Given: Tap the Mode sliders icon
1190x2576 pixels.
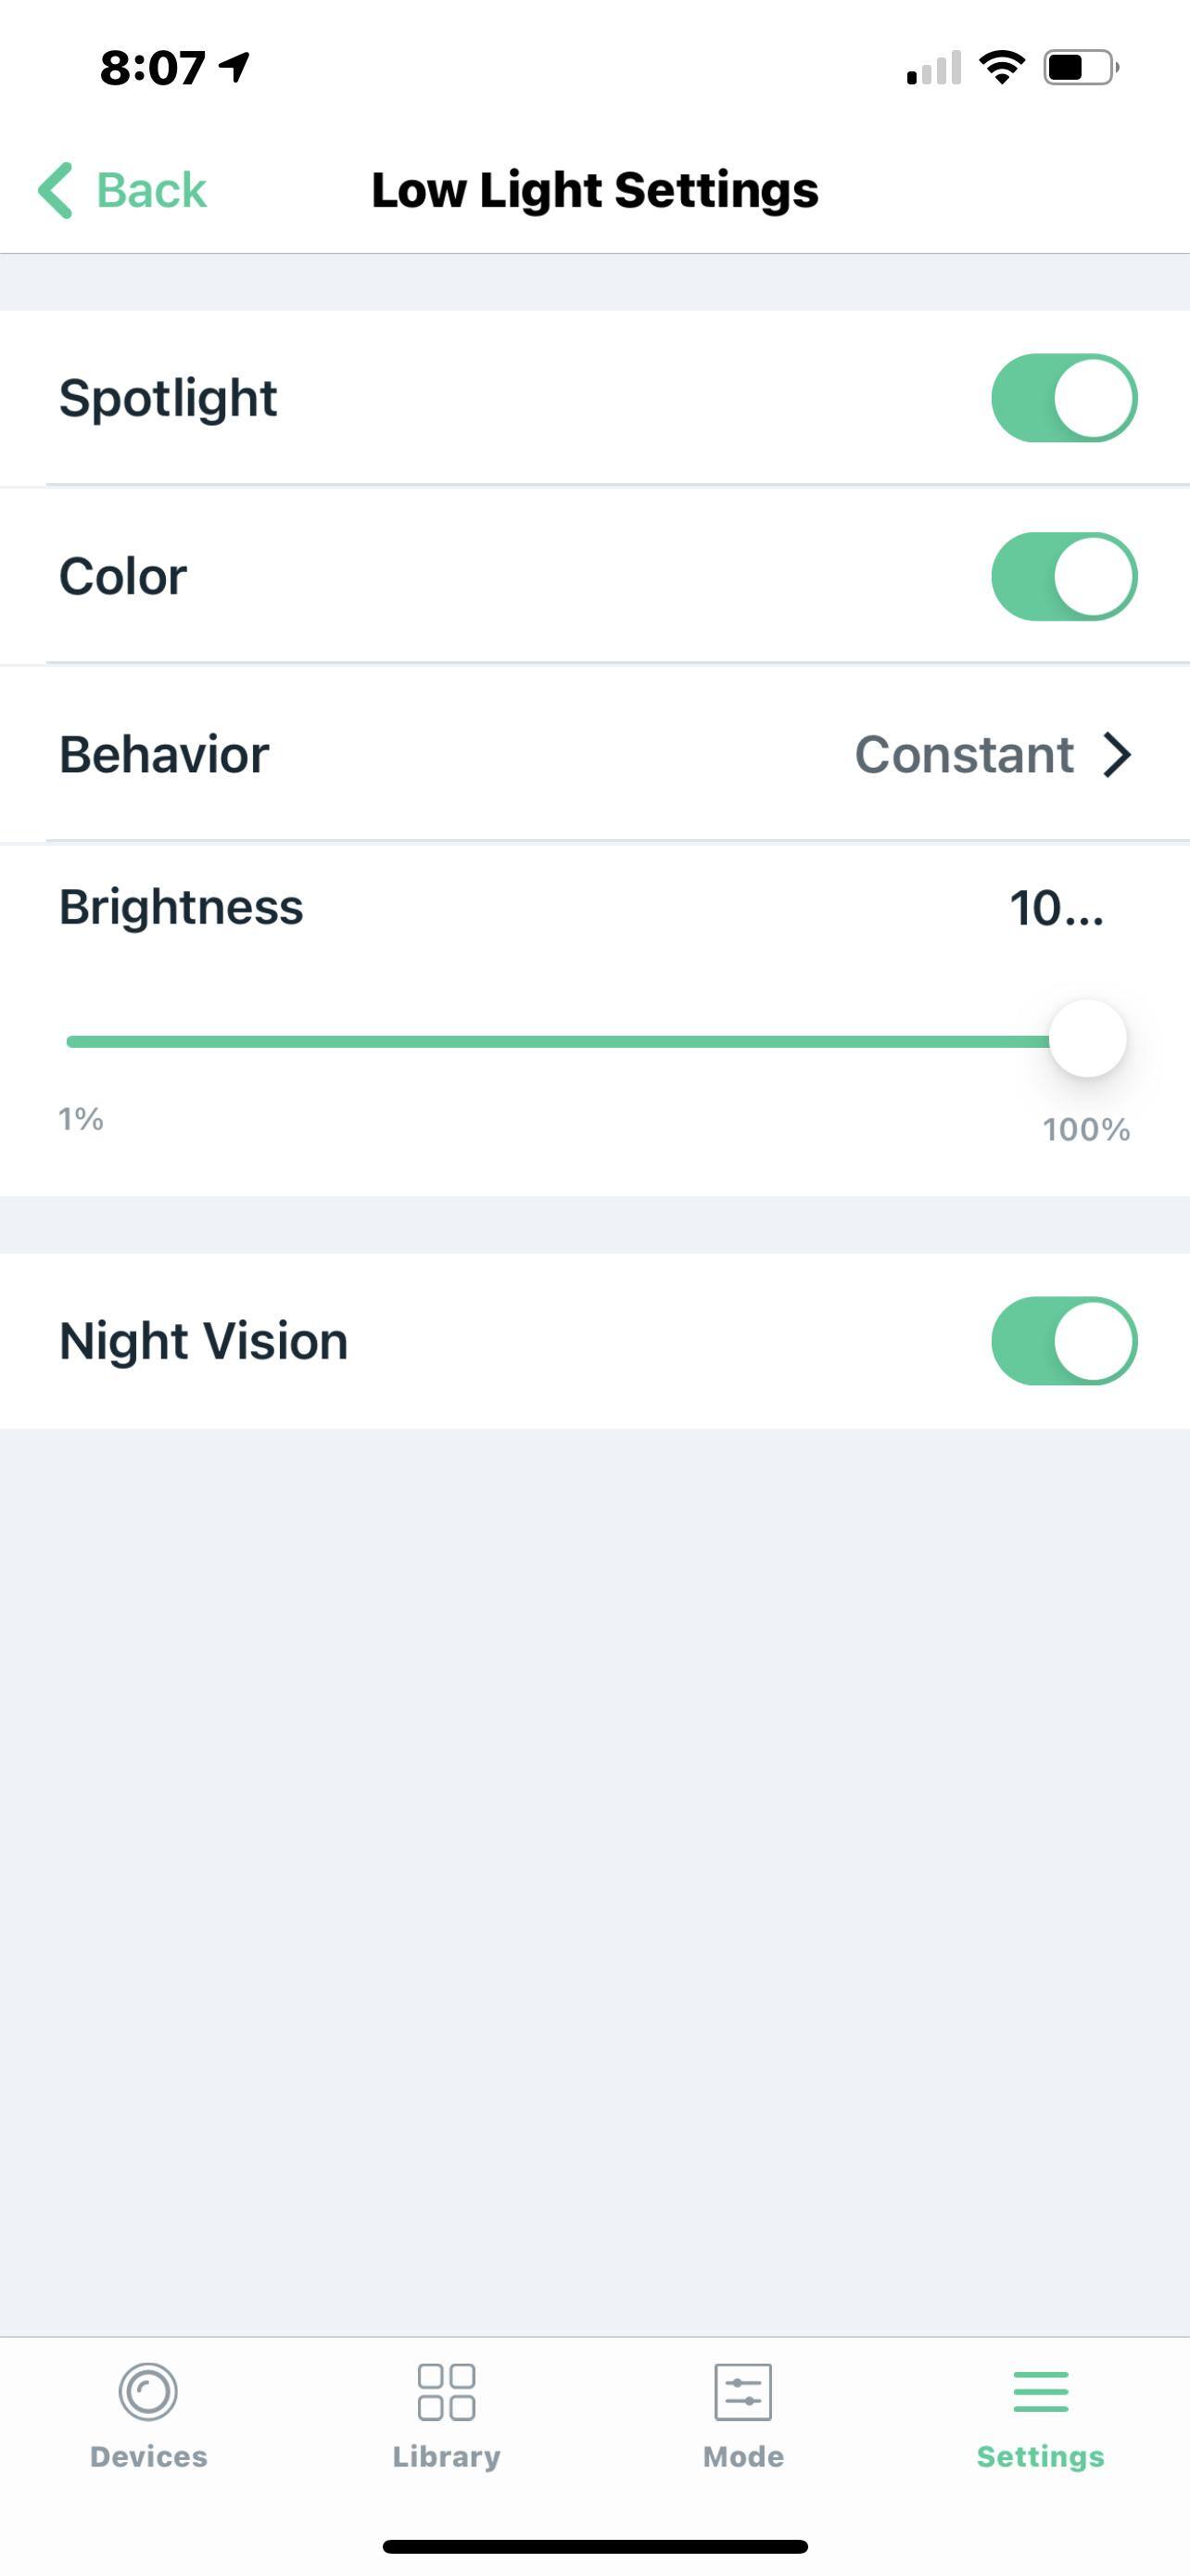Looking at the screenshot, I should coord(742,2391).
